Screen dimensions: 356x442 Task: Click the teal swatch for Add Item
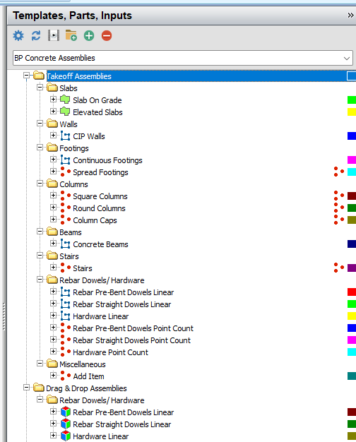(x=352, y=376)
